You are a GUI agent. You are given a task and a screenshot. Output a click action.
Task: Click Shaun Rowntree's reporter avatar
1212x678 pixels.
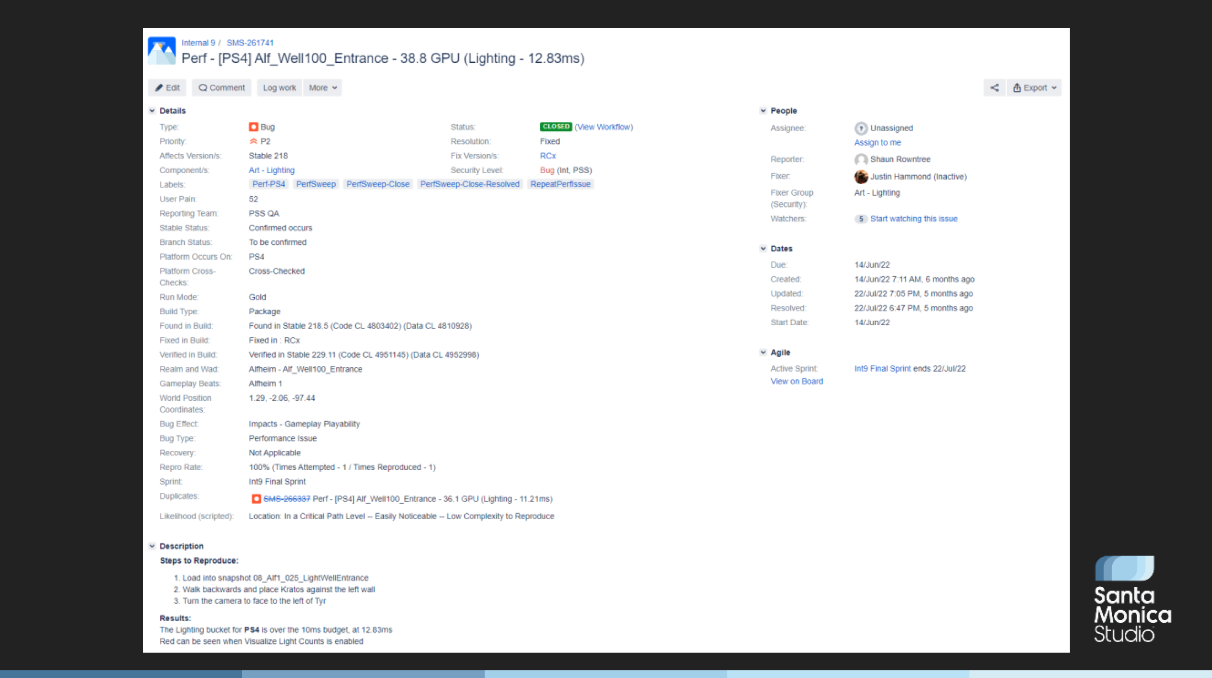(861, 160)
